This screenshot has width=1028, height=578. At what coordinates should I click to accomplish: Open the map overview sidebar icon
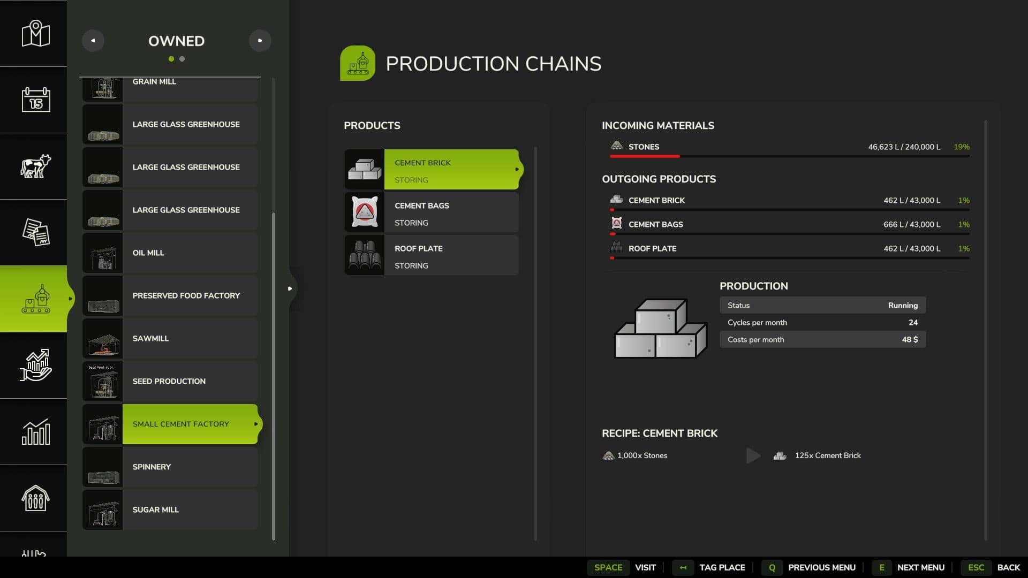35,33
